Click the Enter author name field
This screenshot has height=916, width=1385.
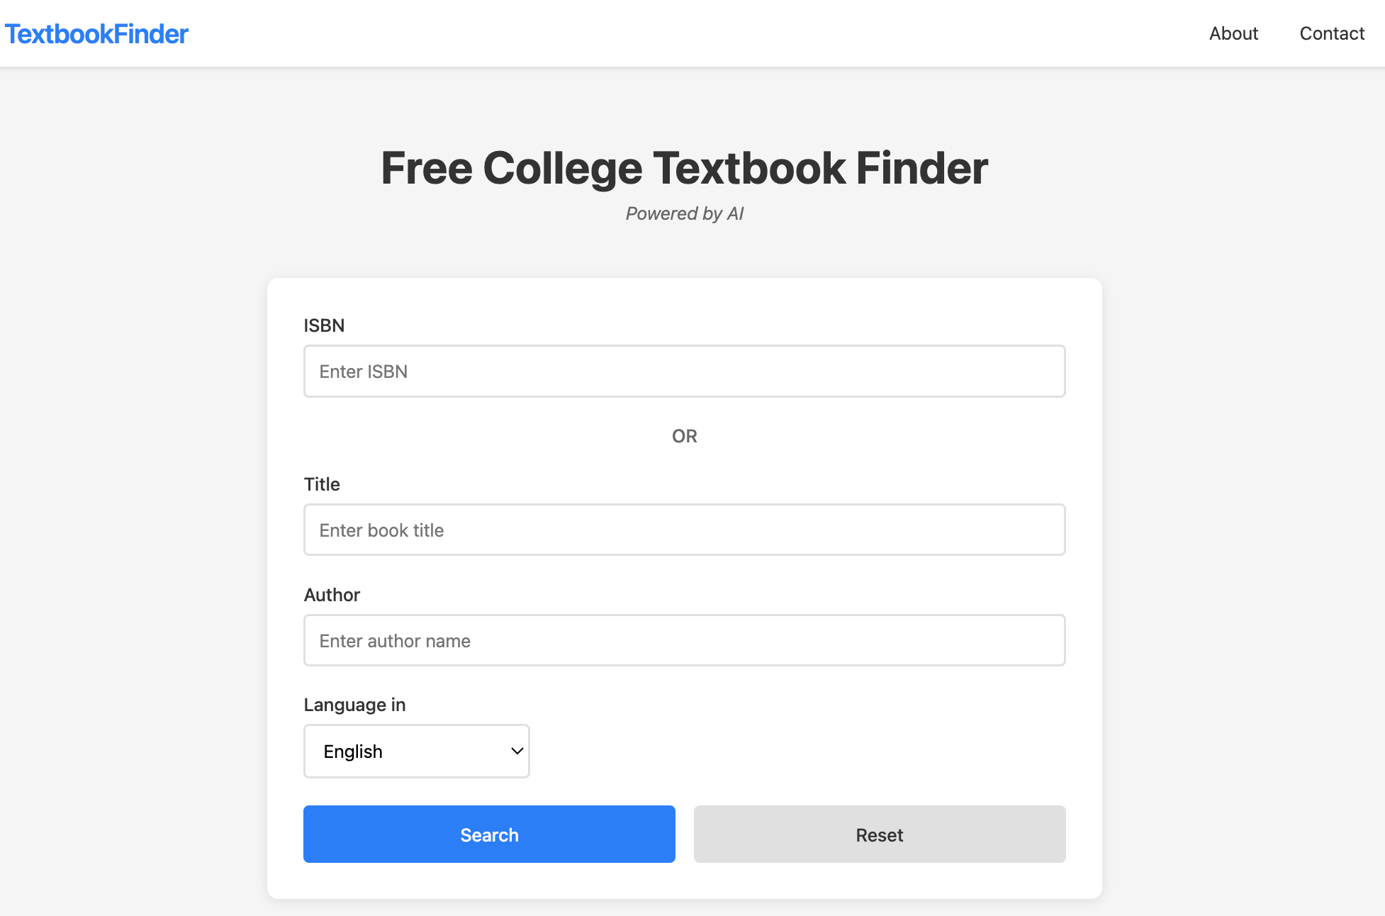[x=684, y=640]
